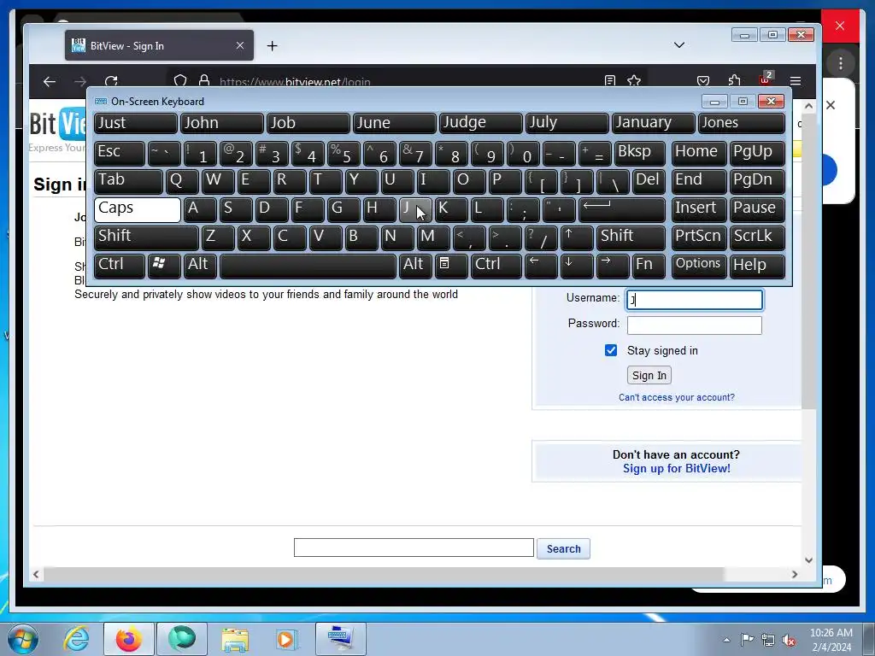This screenshot has height=656, width=875.
Task: Open Windows Media Player from taskbar
Action: 287,639
